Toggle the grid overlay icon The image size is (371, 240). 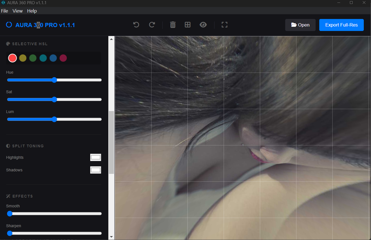(x=188, y=25)
